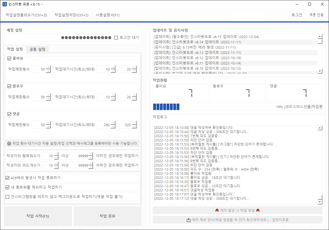
Task: Select log line 댓글 작성 성공 - 308초간
Action: [201, 198]
